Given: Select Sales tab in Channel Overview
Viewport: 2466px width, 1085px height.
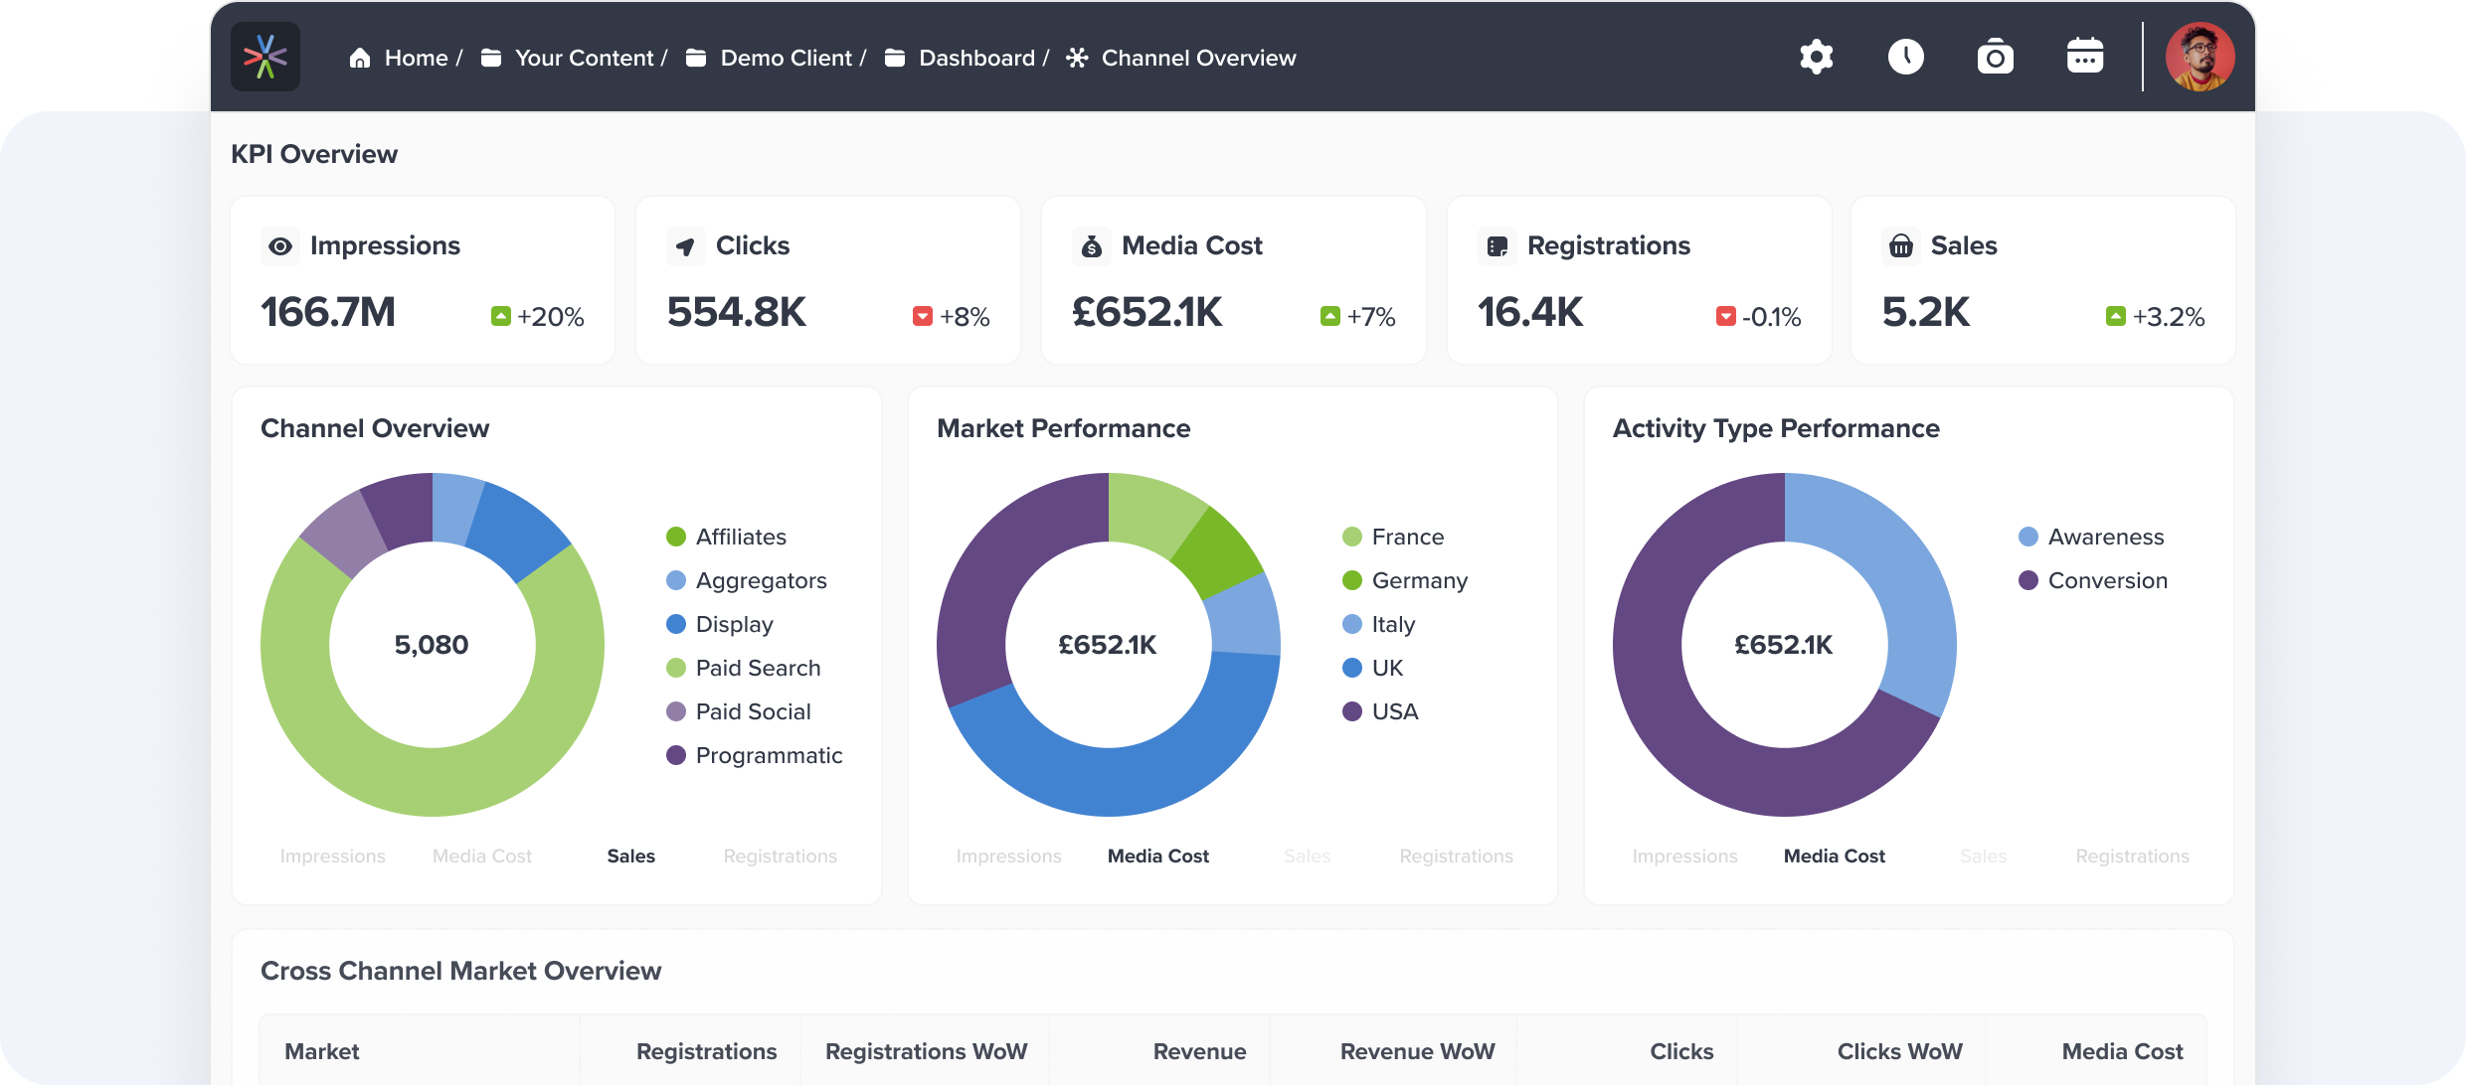Looking at the screenshot, I should tap(630, 855).
